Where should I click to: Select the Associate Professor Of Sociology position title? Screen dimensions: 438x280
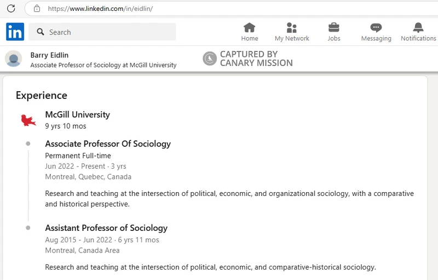pyautogui.click(x=108, y=144)
